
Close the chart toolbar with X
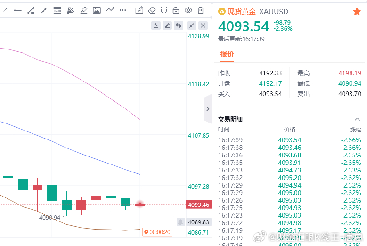pos(203,25)
